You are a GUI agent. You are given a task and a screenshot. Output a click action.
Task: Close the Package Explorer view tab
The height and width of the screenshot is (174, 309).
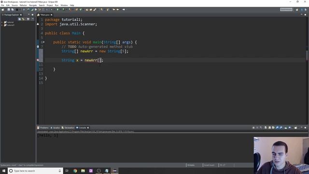[x=21, y=15]
